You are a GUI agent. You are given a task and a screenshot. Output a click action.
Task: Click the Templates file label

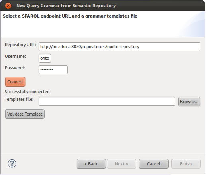[x=19, y=99]
